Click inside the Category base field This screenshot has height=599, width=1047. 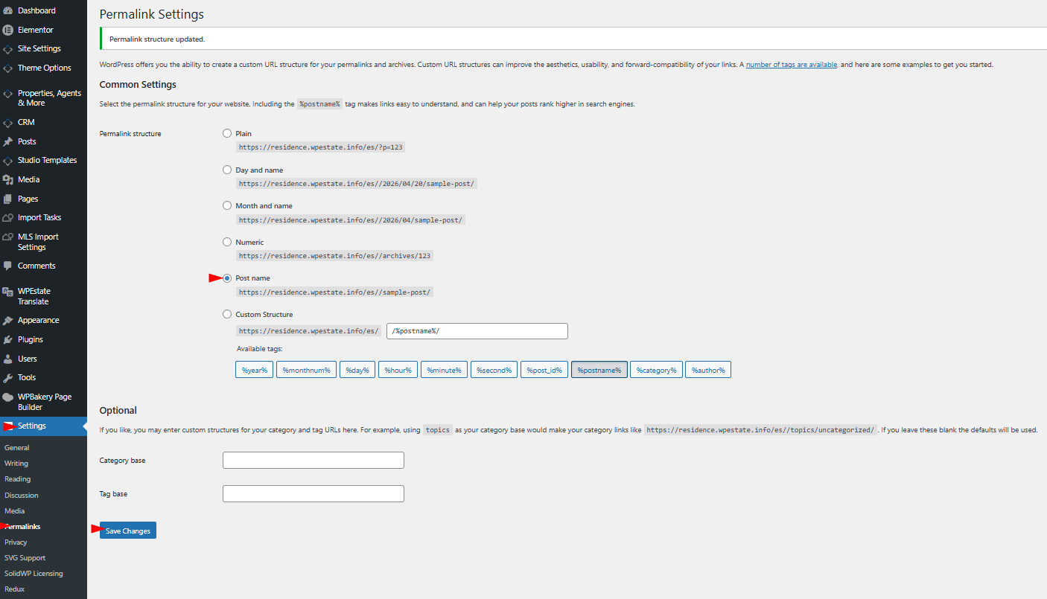(x=313, y=461)
